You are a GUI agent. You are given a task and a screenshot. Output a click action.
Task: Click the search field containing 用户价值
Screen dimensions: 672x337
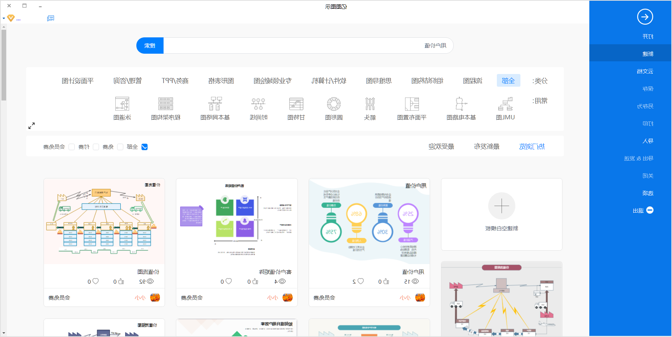[308, 46]
